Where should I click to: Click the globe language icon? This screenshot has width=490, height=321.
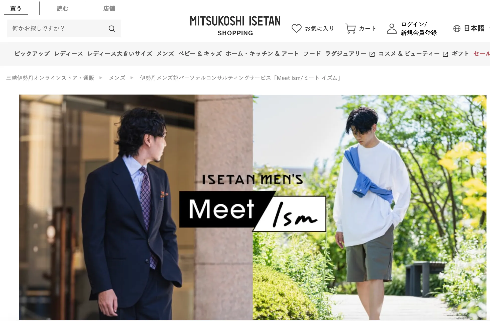pyautogui.click(x=457, y=28)
